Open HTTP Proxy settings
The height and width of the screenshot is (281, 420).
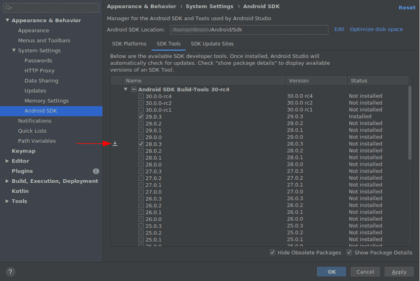[x=40, y=71]
